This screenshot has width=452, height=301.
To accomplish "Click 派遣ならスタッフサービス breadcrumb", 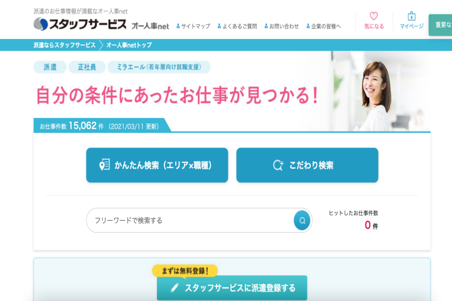I will point(65,45).
